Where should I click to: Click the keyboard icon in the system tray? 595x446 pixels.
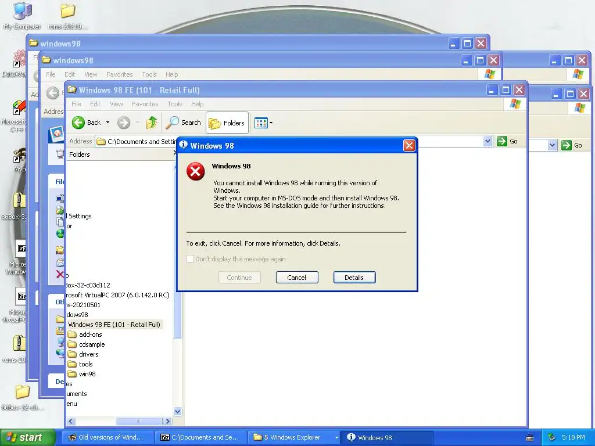(x=530, y=438)
